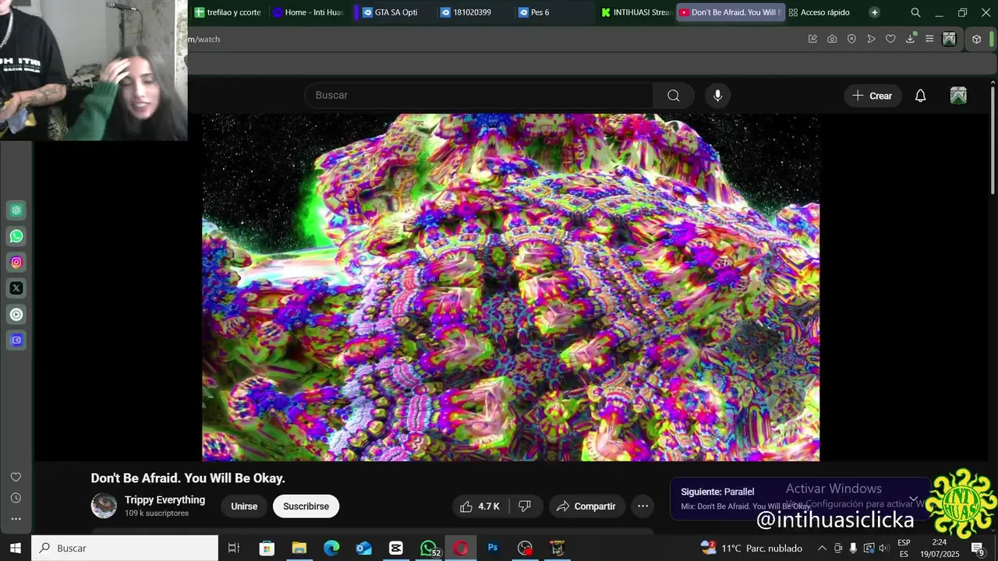Screen dimensions: 998x561
Task: Open Microsoft Edge from taskbar
Action: point(331,548)
